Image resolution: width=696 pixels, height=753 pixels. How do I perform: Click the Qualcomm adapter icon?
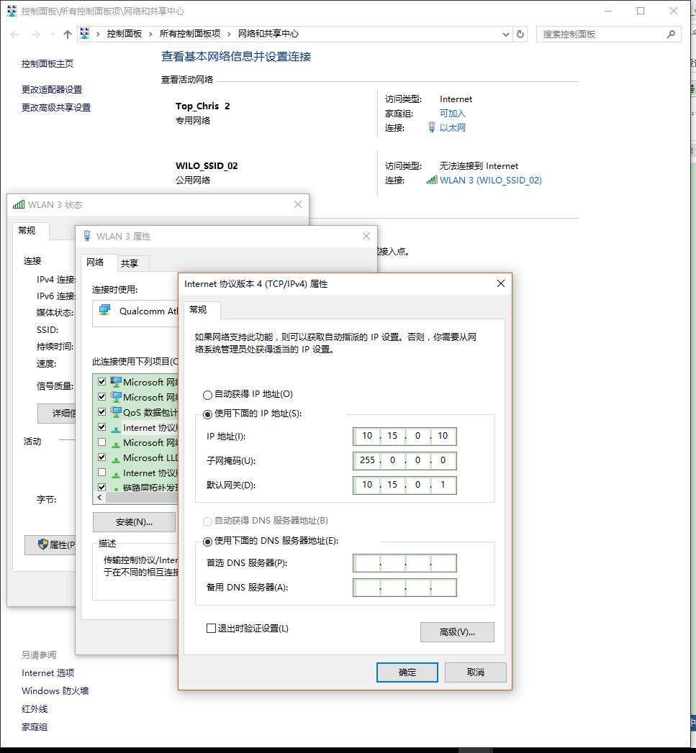click(x=105, y=311)
